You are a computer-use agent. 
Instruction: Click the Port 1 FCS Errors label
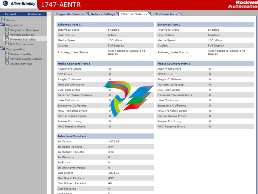click(65, 74)
